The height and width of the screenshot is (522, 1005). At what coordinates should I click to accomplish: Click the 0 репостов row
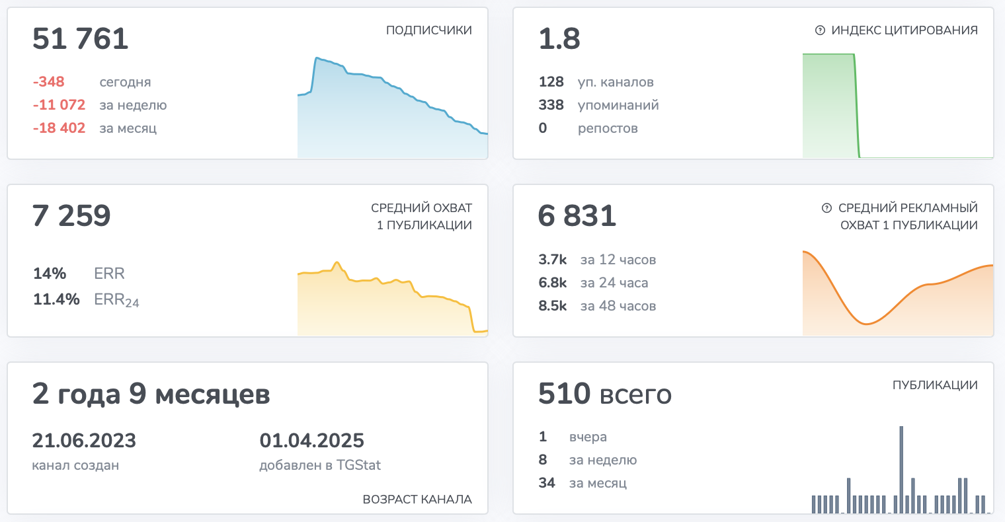click(x=588, y=128)
